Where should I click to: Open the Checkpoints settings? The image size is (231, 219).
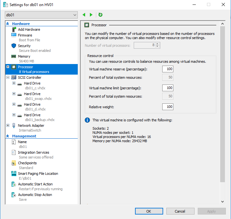coord(27,163)
